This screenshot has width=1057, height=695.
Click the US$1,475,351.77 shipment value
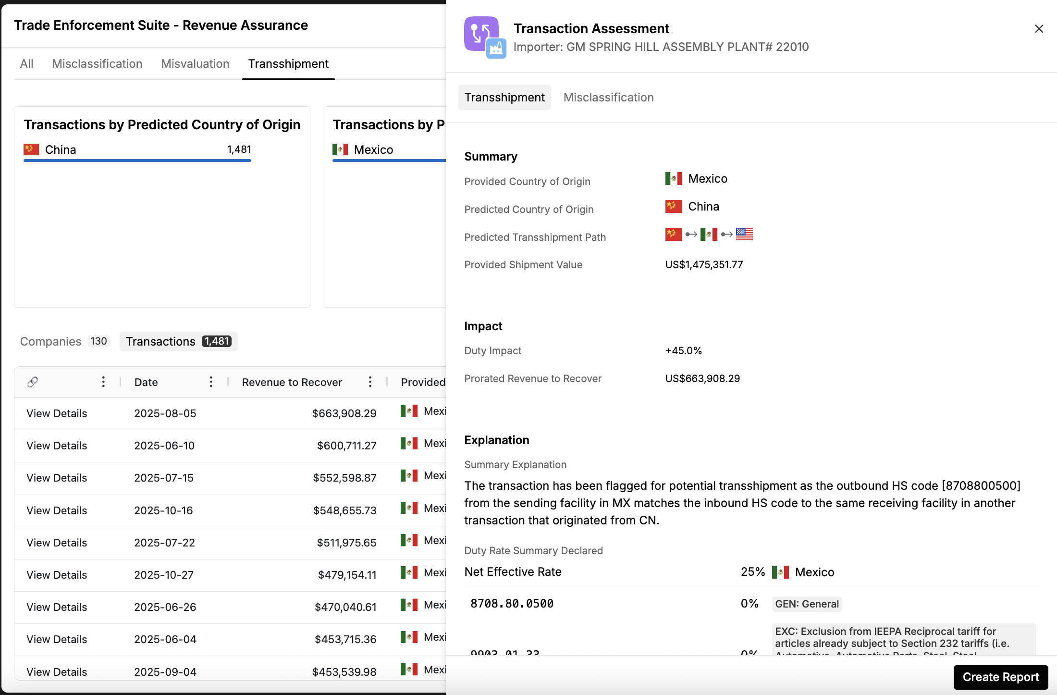click(x=704, y=264)
